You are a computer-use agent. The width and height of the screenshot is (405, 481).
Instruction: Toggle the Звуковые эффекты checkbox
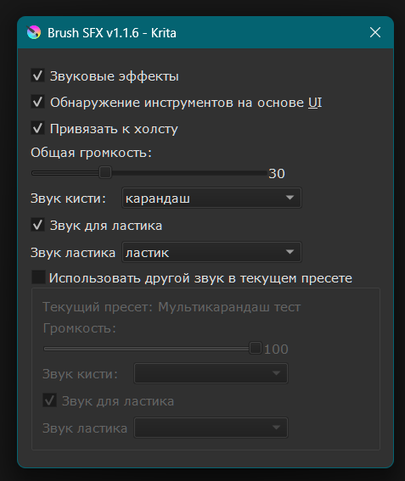coord(37,76)
